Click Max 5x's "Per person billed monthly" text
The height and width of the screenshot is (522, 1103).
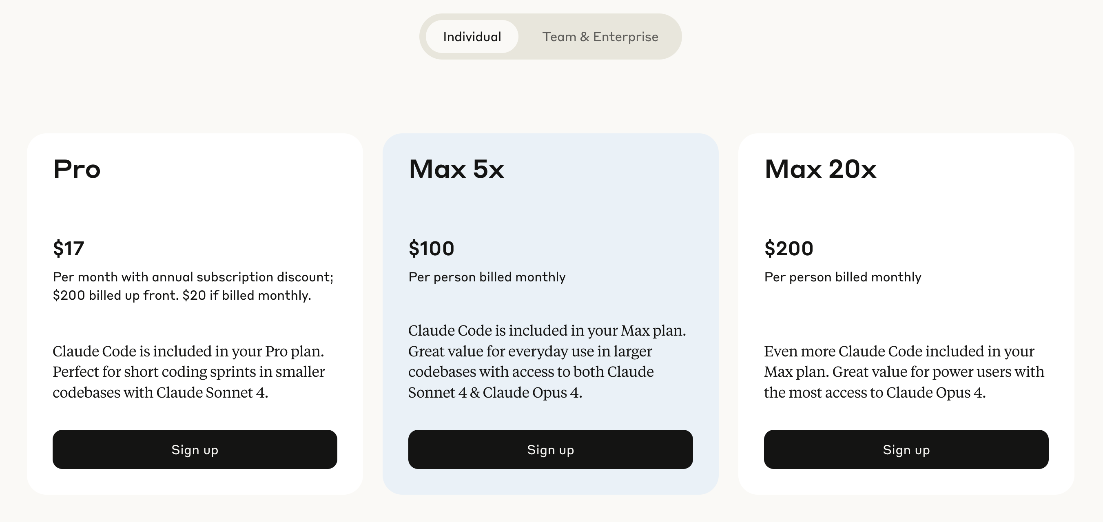click(x=487, y=277)
